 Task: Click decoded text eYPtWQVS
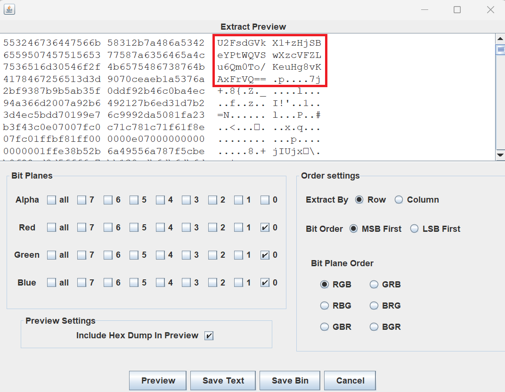point(242,55)
